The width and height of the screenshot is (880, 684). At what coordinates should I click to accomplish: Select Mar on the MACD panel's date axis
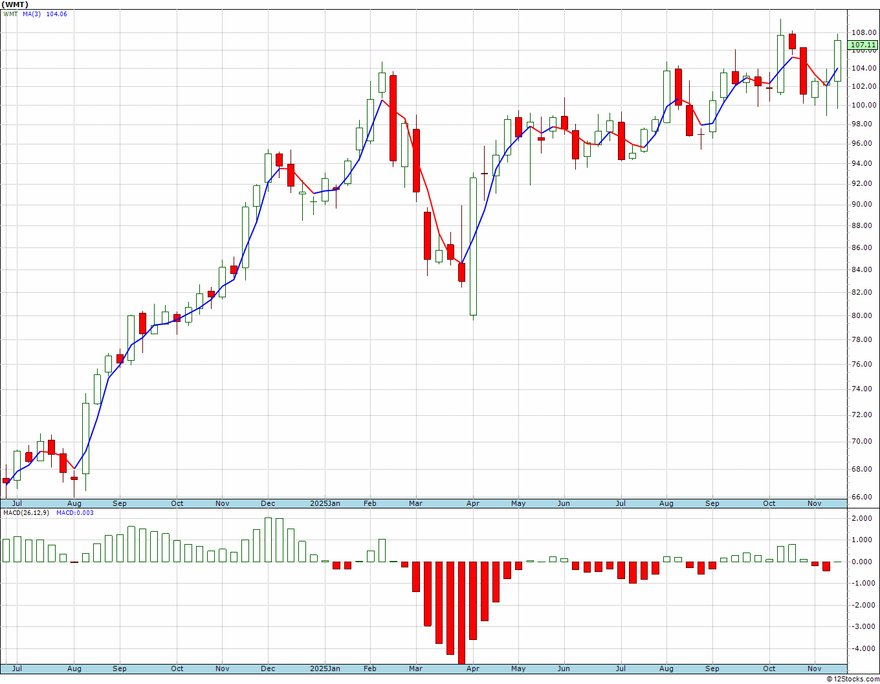pos(415,668)
